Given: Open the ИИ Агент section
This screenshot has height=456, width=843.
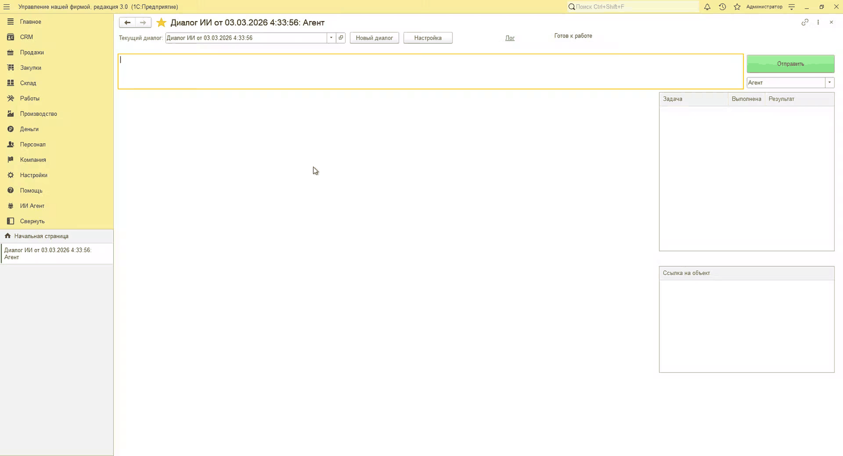Looking at the screenshot, I should [32, 206].
